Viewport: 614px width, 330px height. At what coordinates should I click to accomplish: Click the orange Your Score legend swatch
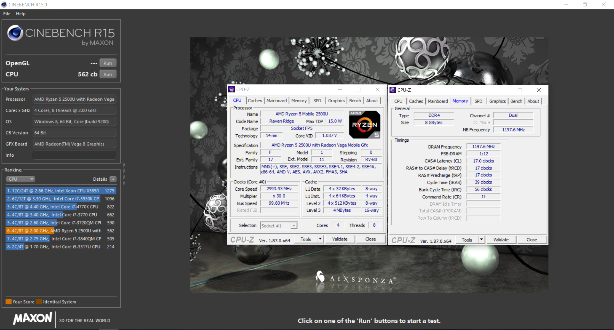[x=9, y=302]
